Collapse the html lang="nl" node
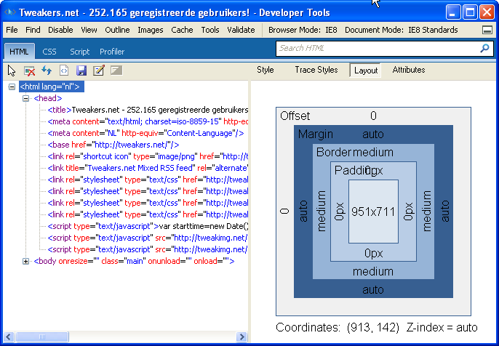The height and width of the screenshot is (346, 499). 12,86
